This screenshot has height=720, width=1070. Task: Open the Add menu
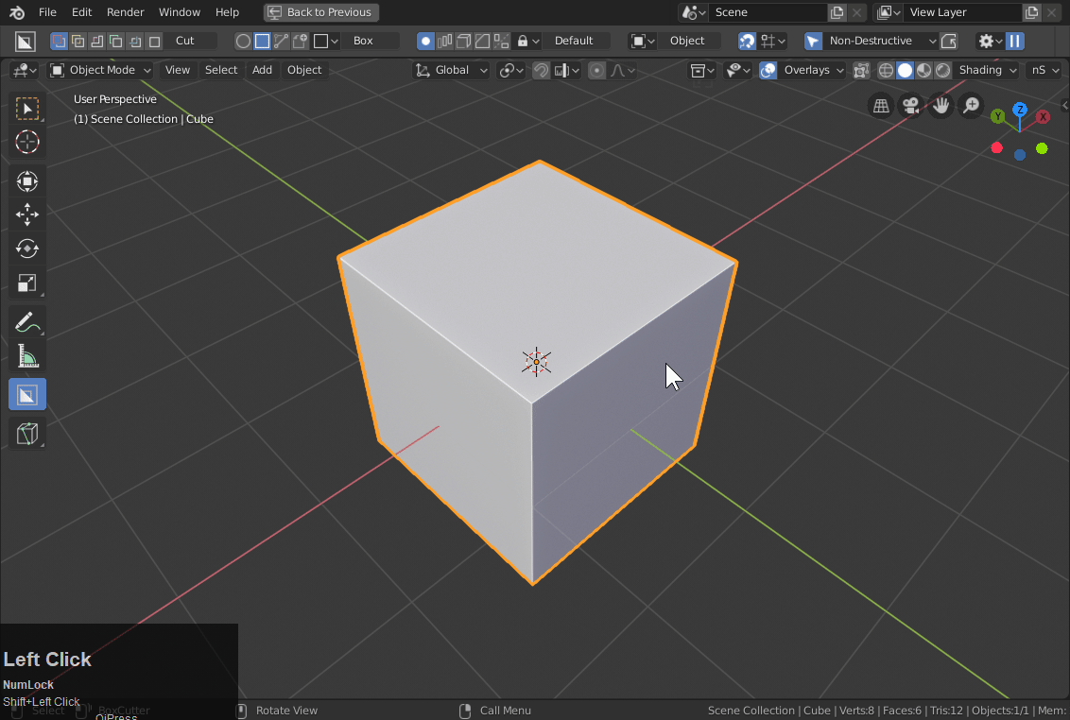(x=262, y=69)
